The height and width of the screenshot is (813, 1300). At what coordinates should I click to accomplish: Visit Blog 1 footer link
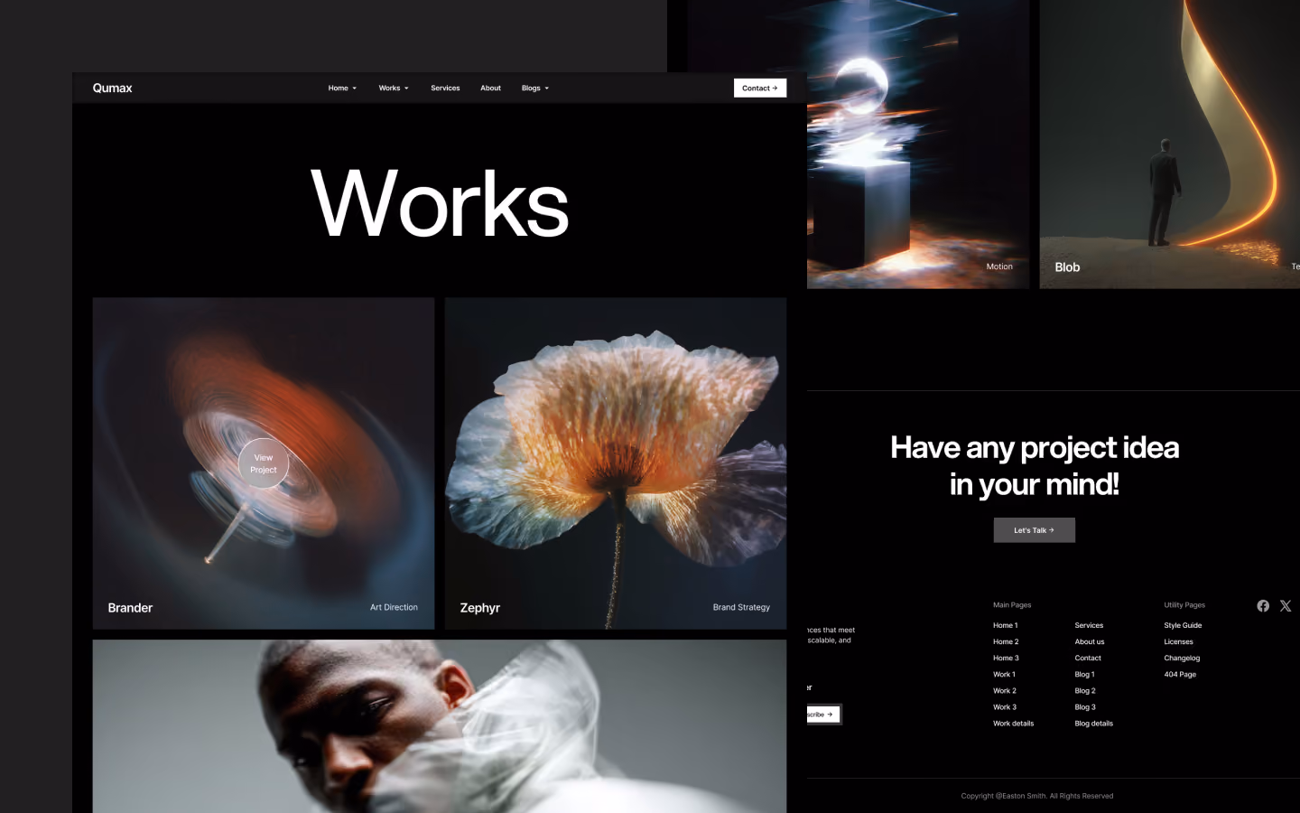point(1084,674)
